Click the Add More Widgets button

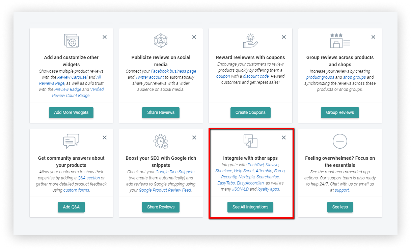click(x=71, y=112)
